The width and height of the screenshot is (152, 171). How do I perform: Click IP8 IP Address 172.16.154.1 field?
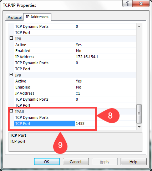[106, 57]
